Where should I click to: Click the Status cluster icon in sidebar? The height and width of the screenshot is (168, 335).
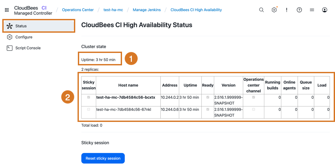[9, 26]
